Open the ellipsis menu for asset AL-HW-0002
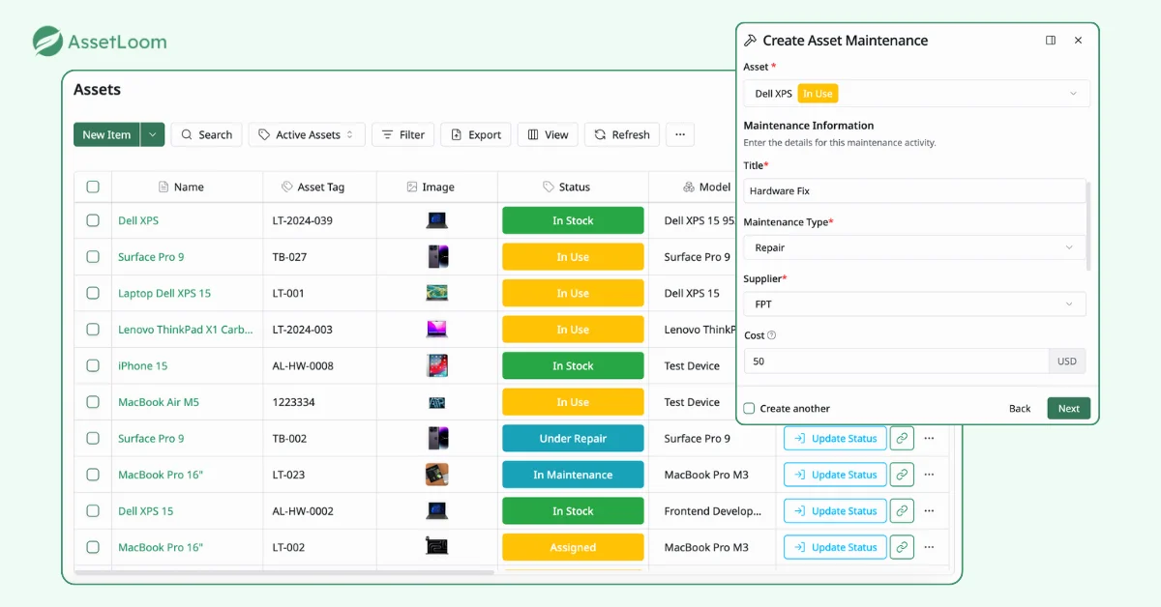Viewport: 1161px width, 607px height. coord(930,511)
